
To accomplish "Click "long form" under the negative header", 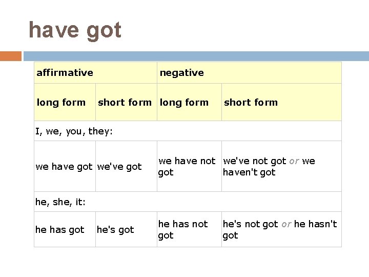I will [184, 102].
